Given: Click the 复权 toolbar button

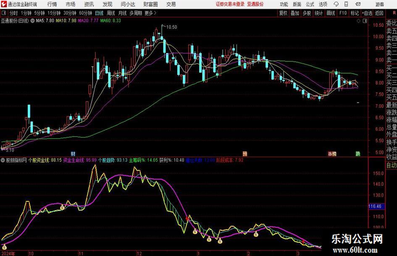Looking at the screenshot, I should (x=283, y=13).
